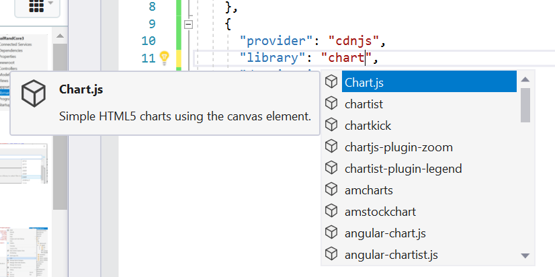Open the lightbulb quick actions on line 11
The image size is (555, 277).
(164, 58)
